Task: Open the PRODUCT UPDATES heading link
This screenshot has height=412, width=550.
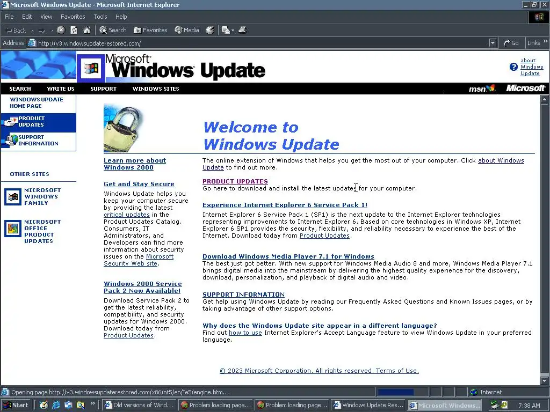Action: point(235,181)
